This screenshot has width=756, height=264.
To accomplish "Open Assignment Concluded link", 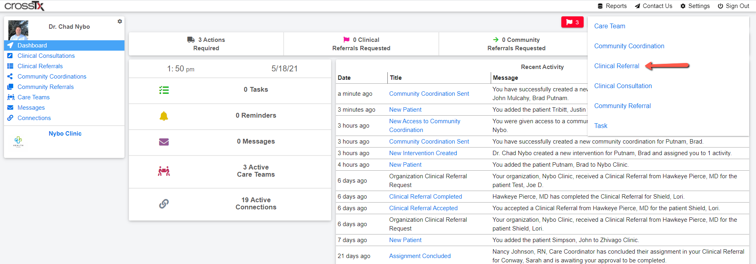I will coord(420,256).
